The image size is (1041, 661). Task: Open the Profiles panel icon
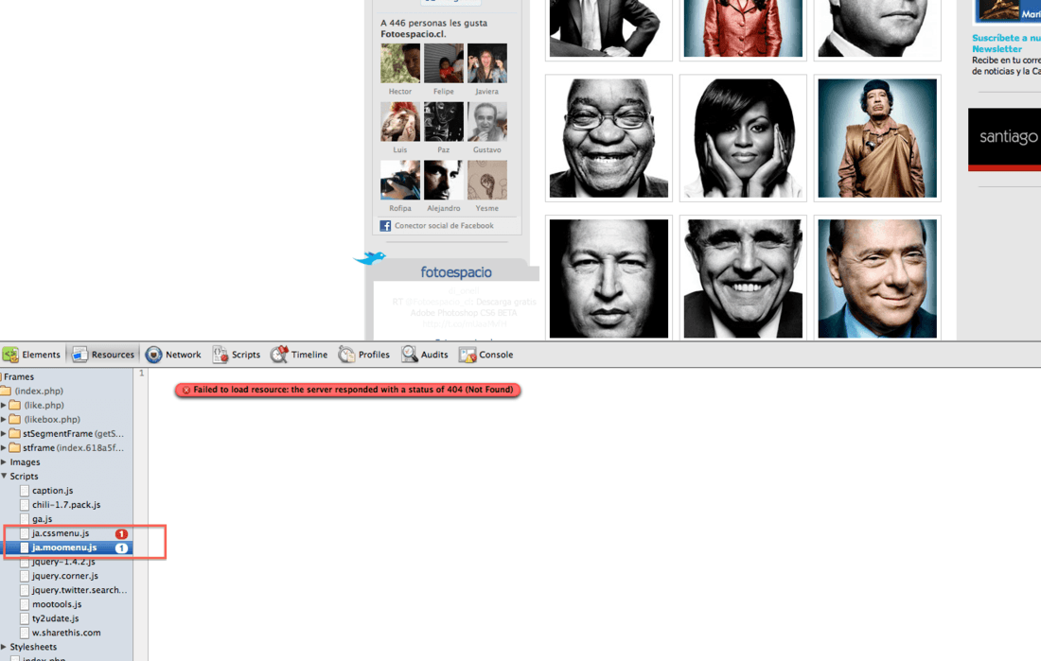(x=346, y=355)
